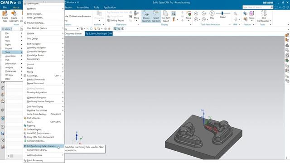Adjust the animation Speed slider
This screenshot has height=163, width=290.
pyautogui.click(x=222, y=13)
